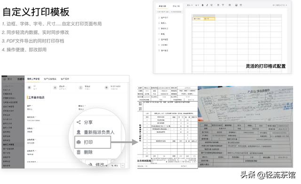Open the font family dropdown in editor toolbar

[190, 5]
